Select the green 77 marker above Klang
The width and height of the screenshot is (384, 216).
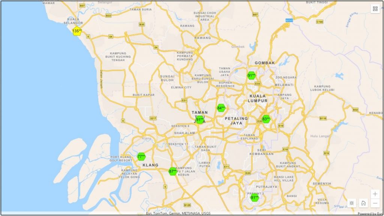pyautogui.click(x=141, y=157)
